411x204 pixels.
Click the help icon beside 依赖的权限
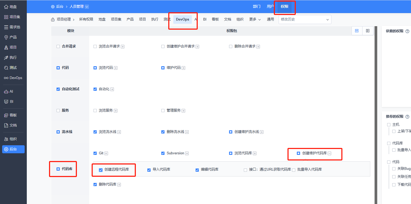pyautogui.click(x=407, y=31)
